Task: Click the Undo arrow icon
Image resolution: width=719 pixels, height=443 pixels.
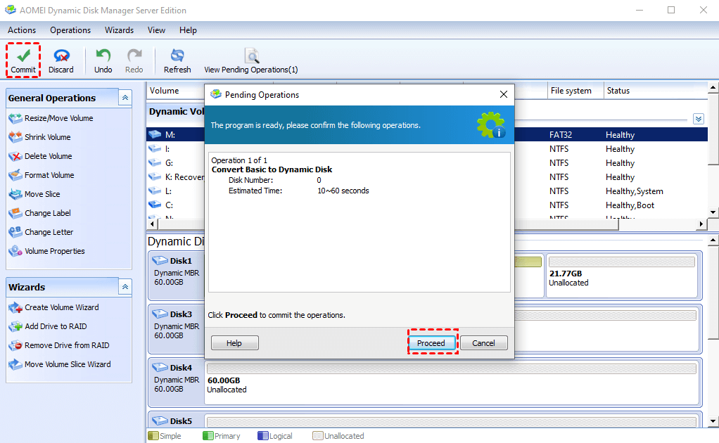Action: pyautogui.click(x=103, y=56)
